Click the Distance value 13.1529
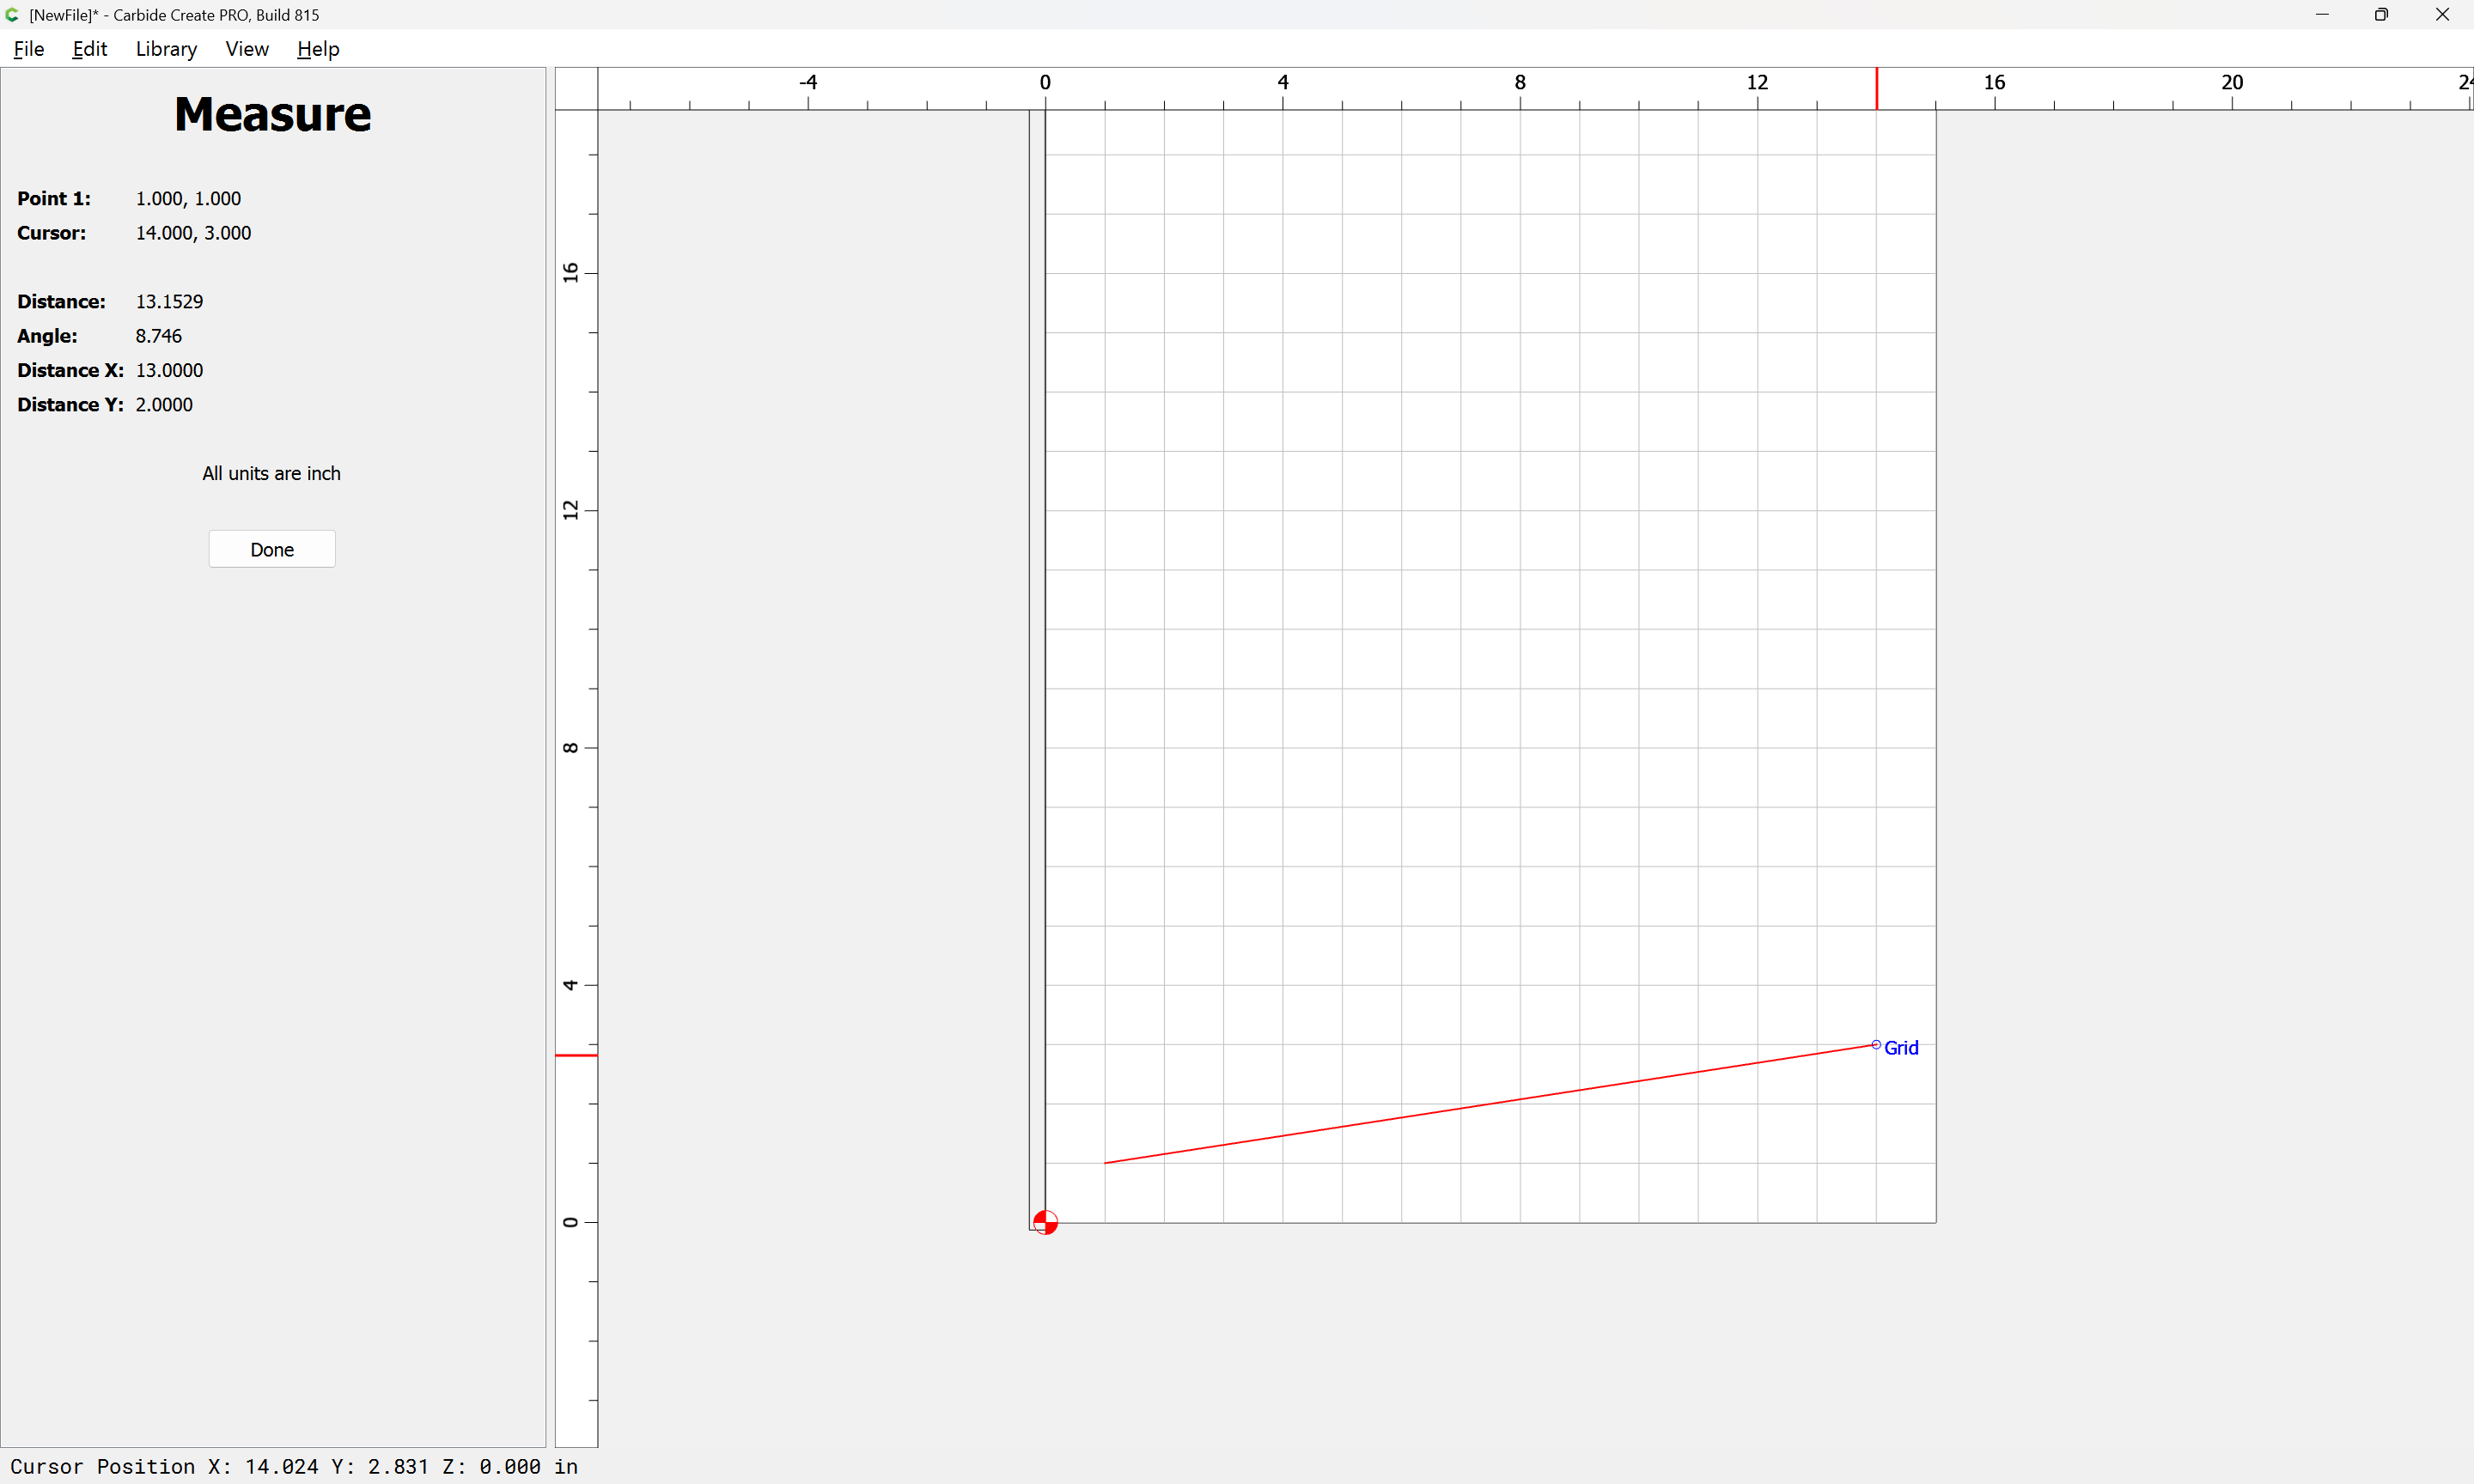 pos(169,301)
